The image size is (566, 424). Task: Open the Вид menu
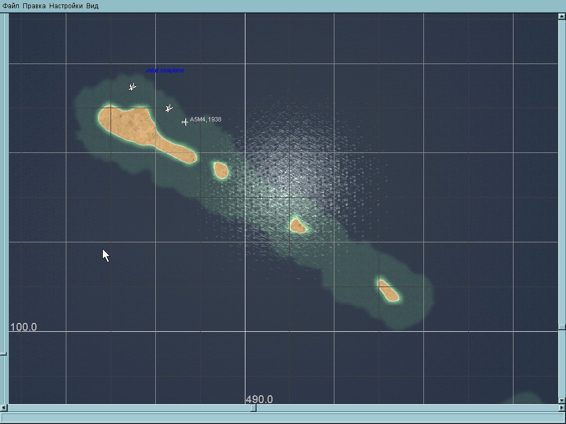coord(92,6)
